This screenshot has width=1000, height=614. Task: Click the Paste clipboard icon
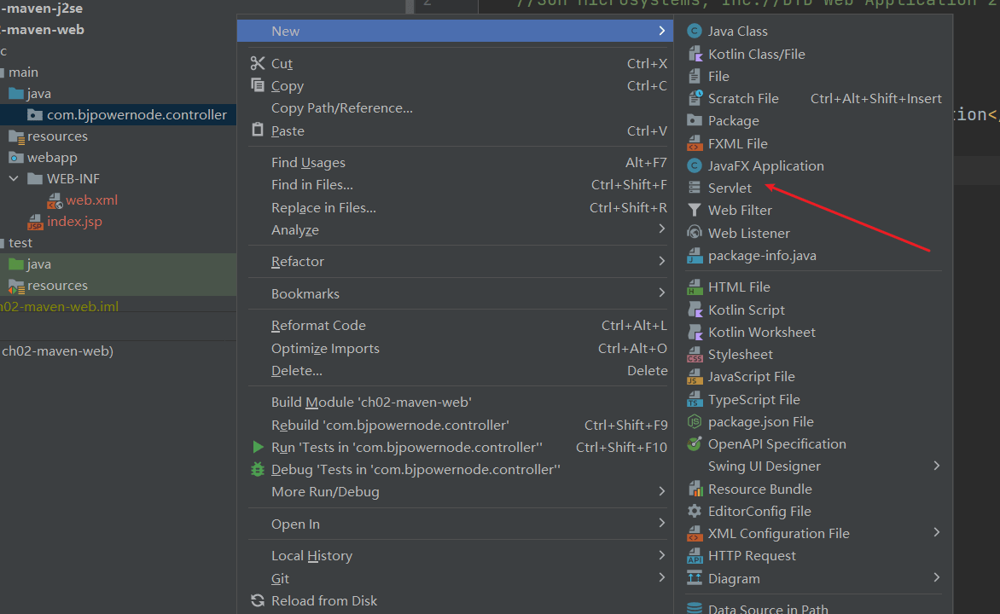coord(258,130)
